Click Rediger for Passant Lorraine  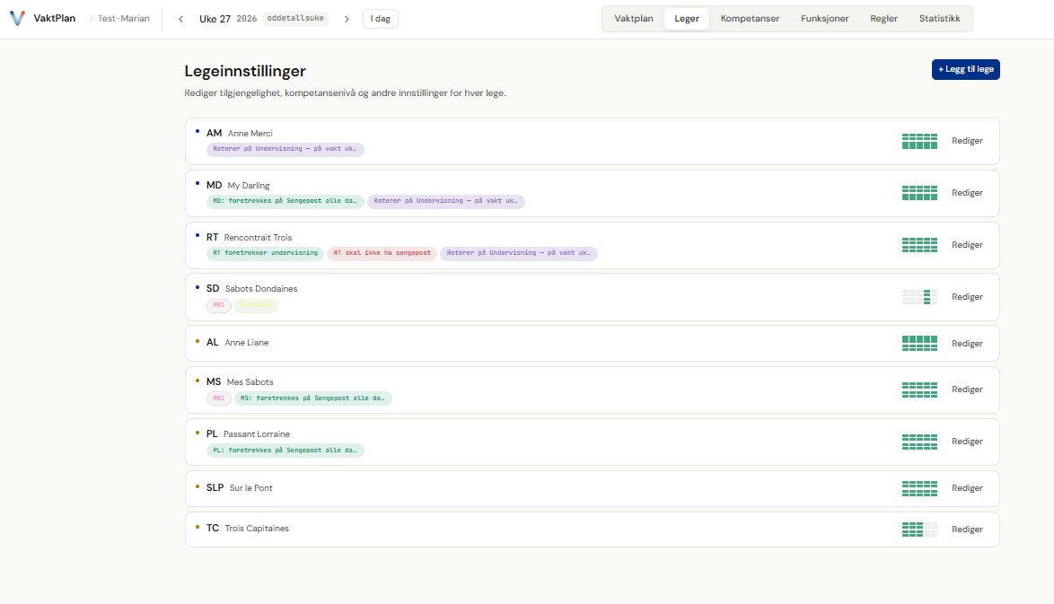[x=967, y=442]
